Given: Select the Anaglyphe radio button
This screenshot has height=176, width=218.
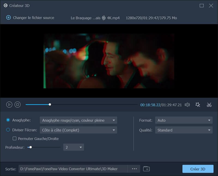Looking at the screenshot, I should pyautogui.click(x=8, y=120).
